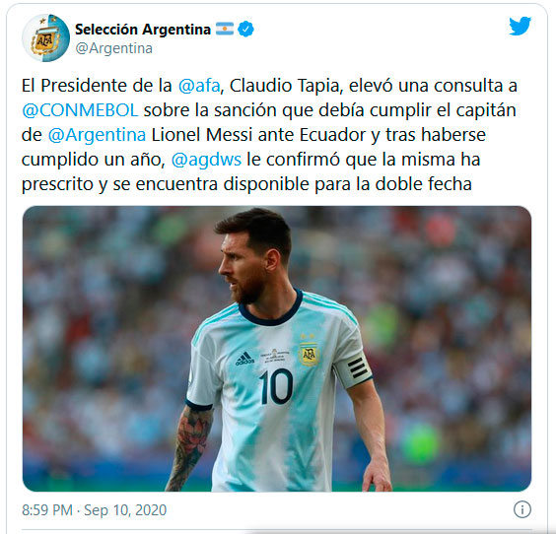This screenshot has width=556, height=534.
Task: Click the captain armband in the photo
Action: tap(354, 370)
